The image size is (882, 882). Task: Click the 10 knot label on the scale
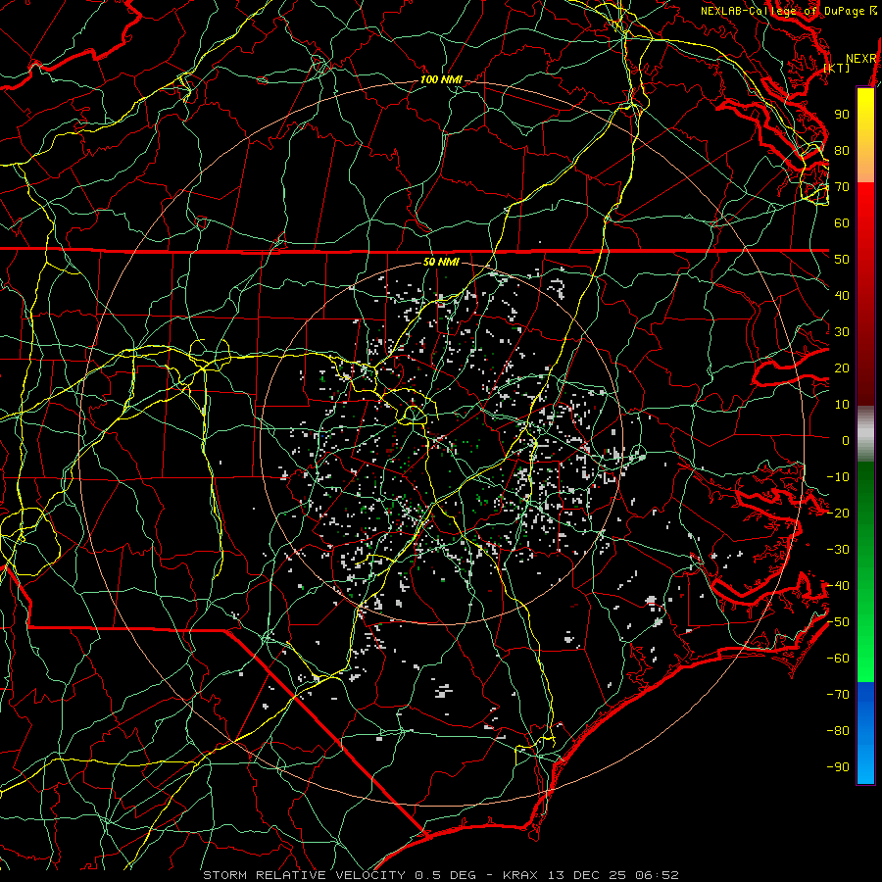(x=842, y=405)
